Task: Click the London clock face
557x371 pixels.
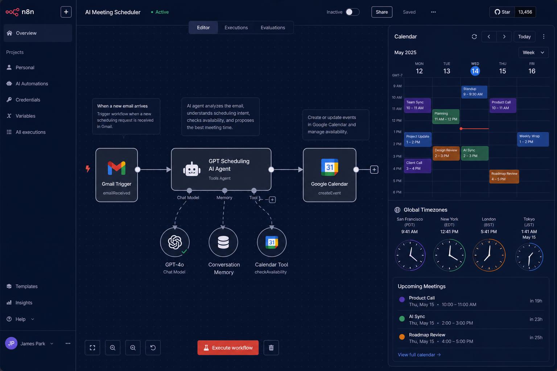Action: 489,255
